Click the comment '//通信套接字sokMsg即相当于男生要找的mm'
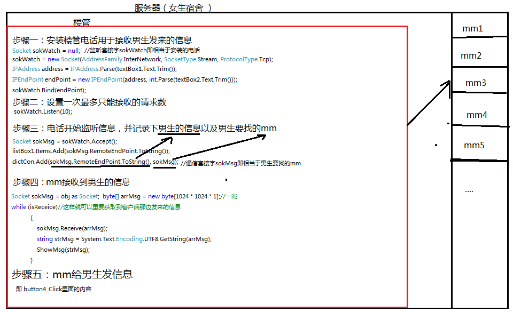Screen dimensions: 513x312 click(x=240, y=163)
